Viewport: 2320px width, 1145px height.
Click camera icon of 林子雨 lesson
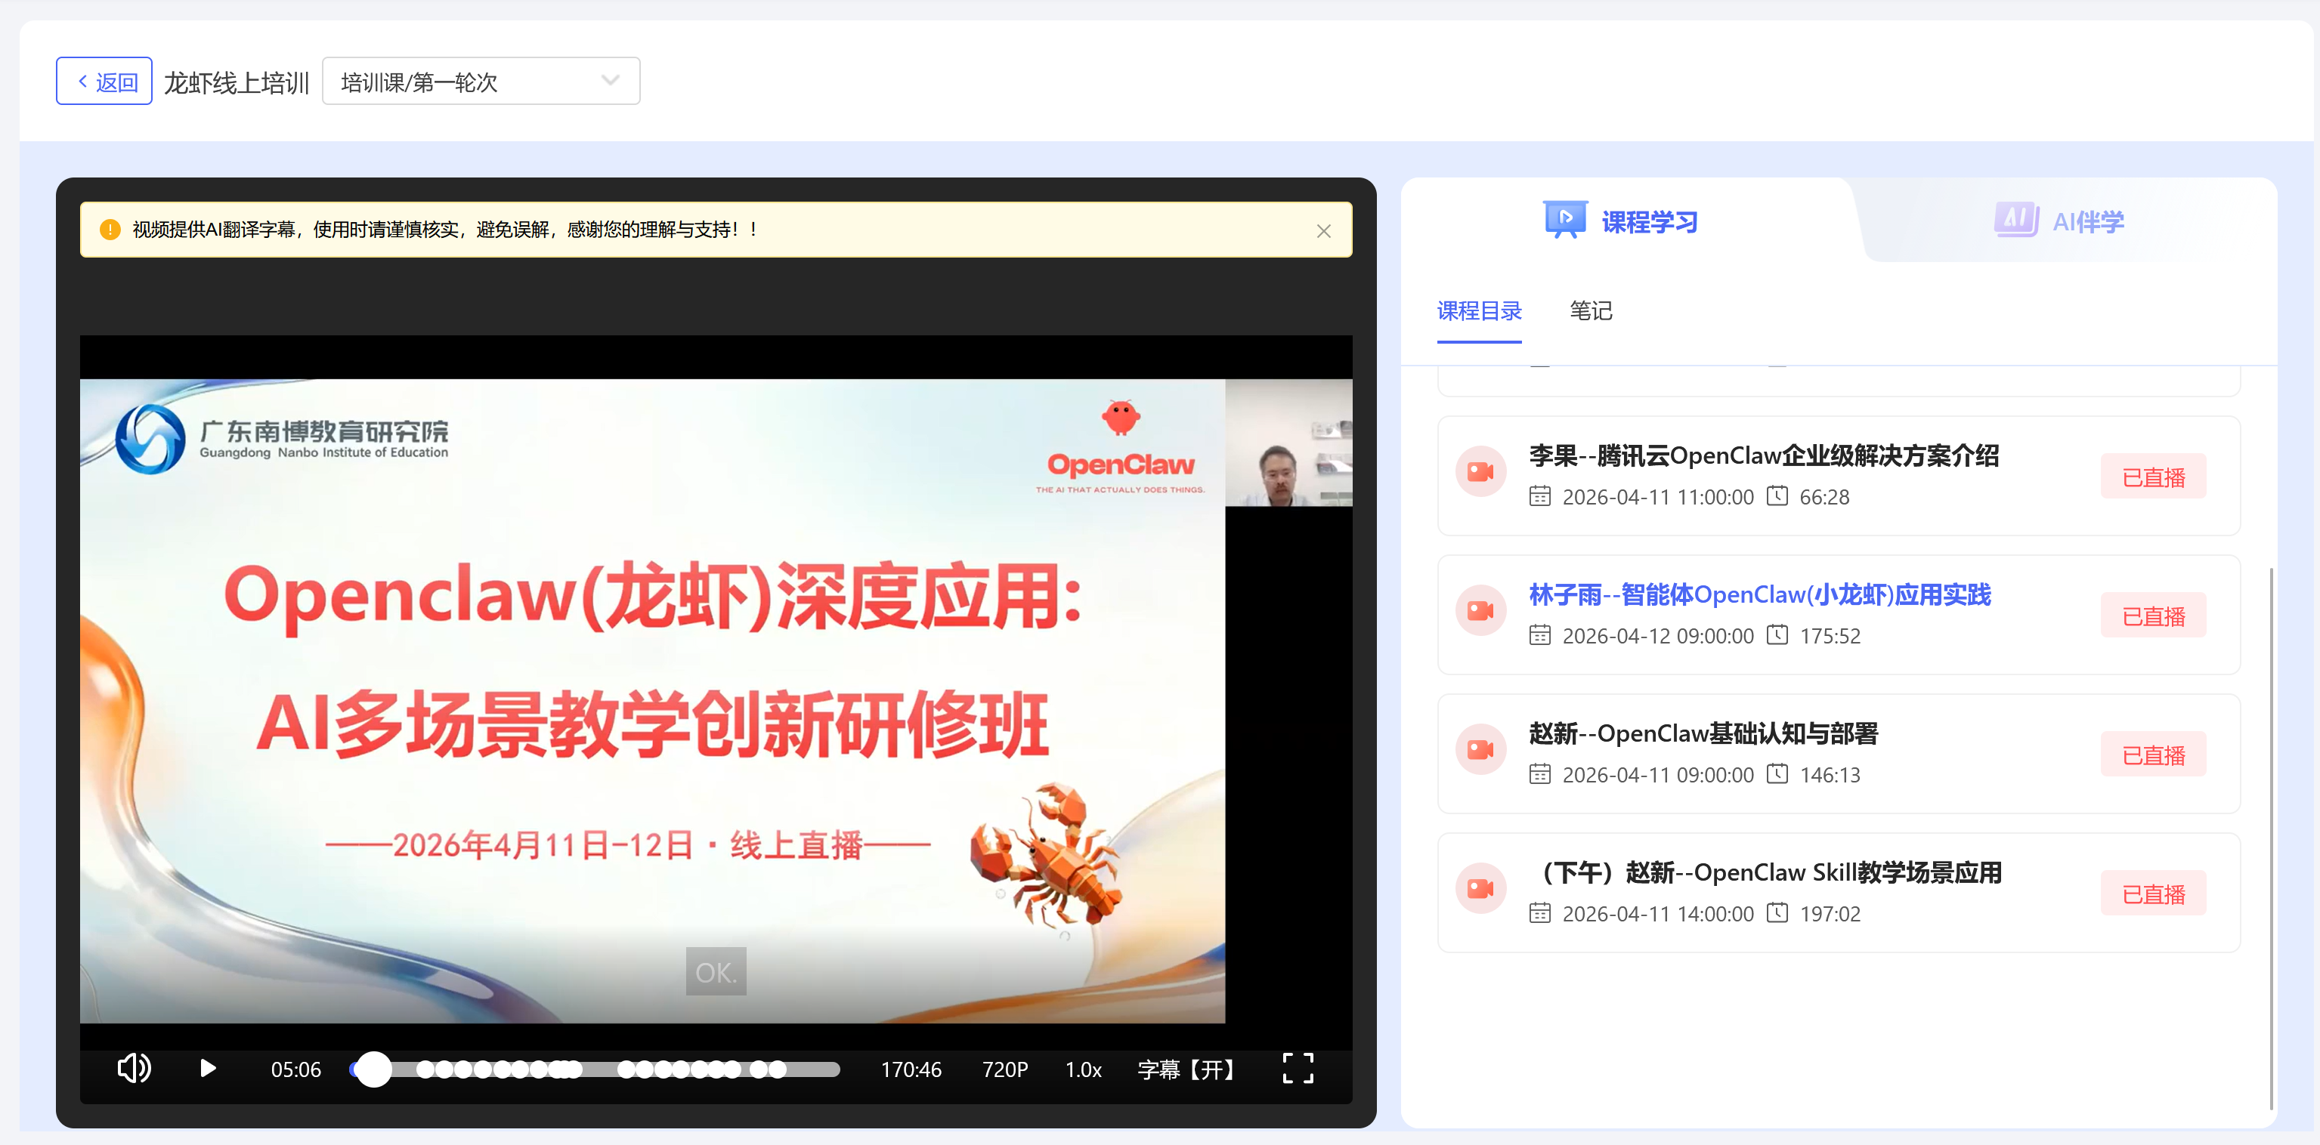(1480, 611)
